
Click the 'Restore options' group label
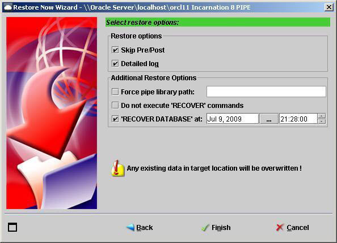(136, 36)
